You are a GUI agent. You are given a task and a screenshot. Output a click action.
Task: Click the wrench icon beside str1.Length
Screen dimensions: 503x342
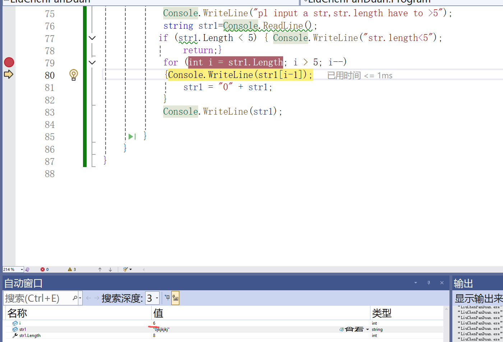pyautogui.click(x=15, y=336)
